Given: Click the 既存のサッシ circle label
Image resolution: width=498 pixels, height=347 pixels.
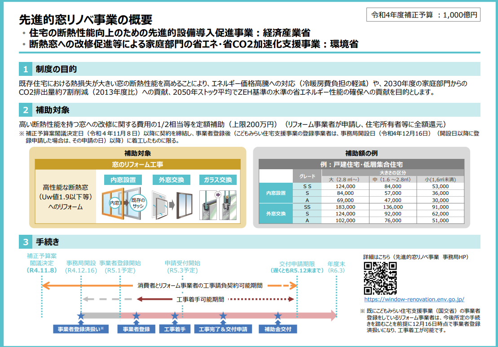Looking at the screenshot, I should pos(138,203).
